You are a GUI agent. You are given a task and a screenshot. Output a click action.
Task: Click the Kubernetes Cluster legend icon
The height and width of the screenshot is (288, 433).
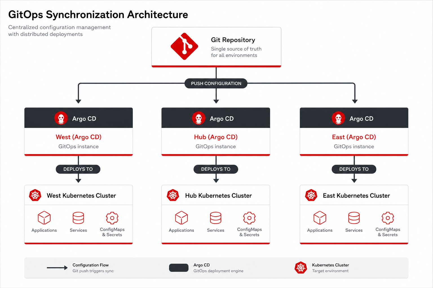pyautogui.click(x=301, y=268)
